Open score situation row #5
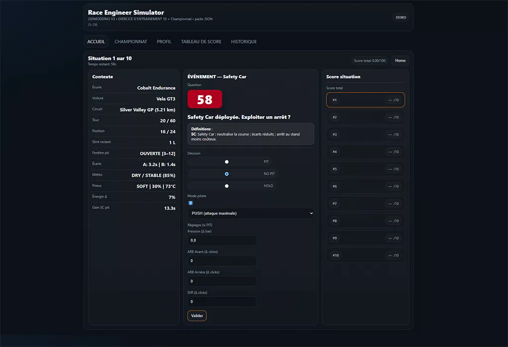 tap(366, 169)
